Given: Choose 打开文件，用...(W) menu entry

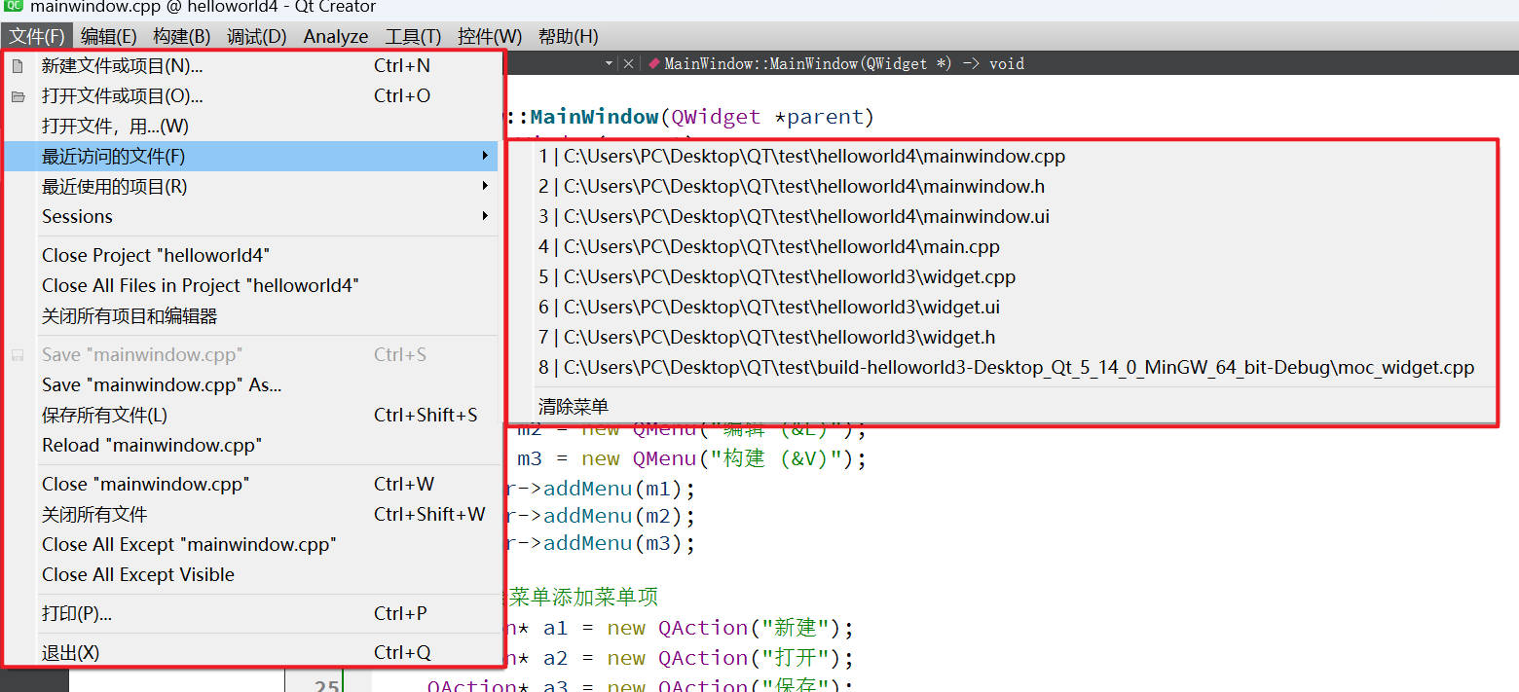Looking at the screenshot, I should [251, 127].
